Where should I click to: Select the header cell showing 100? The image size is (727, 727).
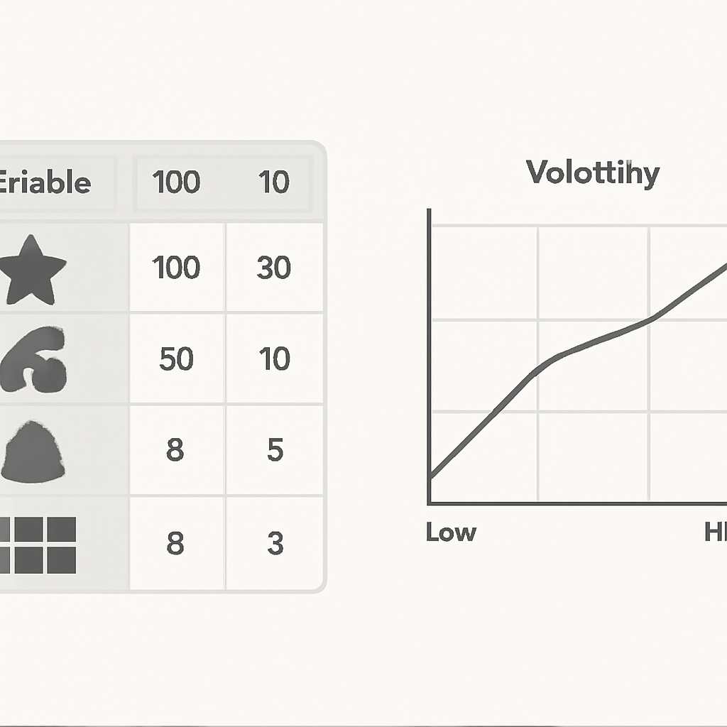click(176, 182)
